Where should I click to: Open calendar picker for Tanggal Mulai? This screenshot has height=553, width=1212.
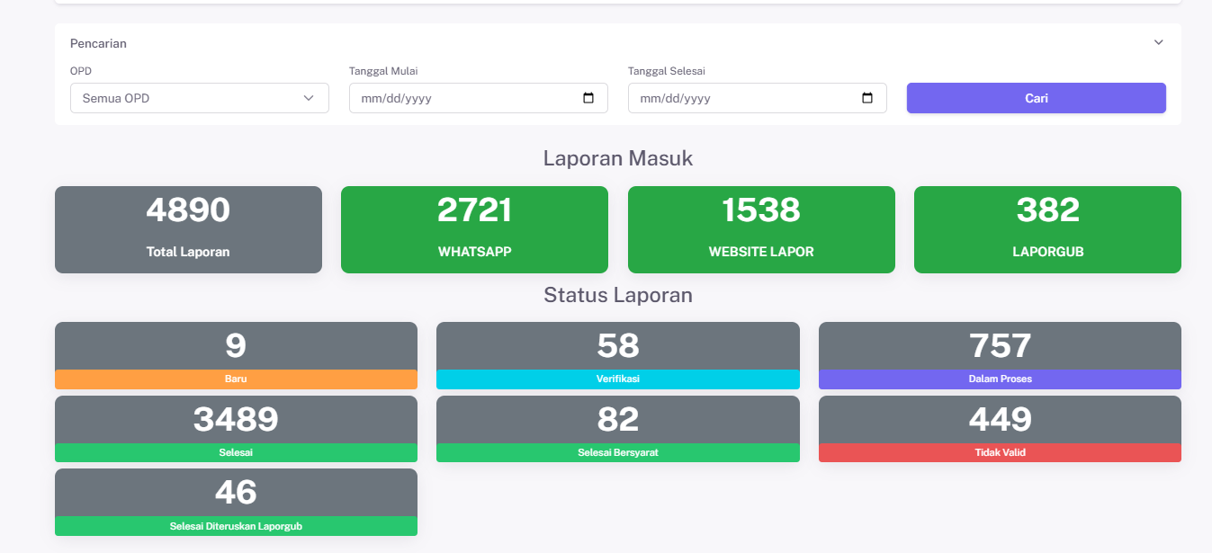pyautogui.click(x=588, y=98)
